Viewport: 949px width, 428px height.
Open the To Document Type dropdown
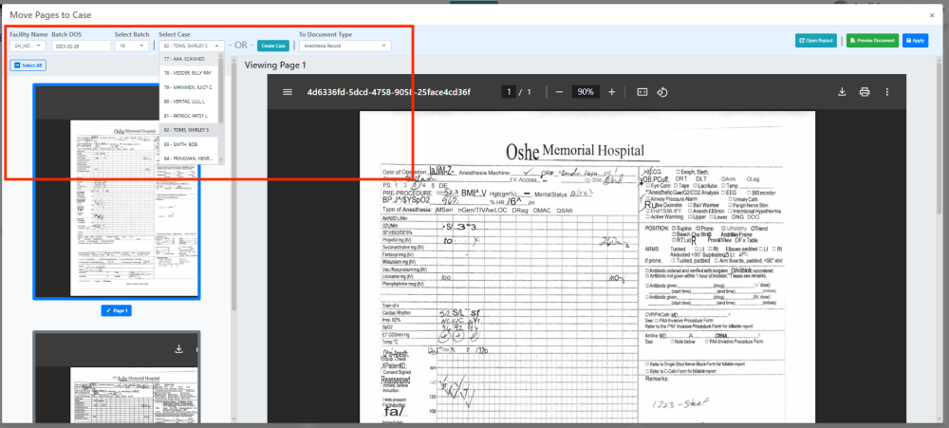click(x=345, y=46)
